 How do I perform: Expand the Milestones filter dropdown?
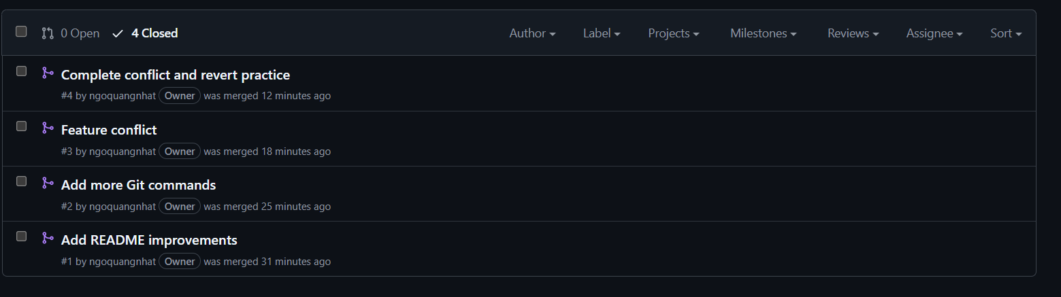(764, 33)
